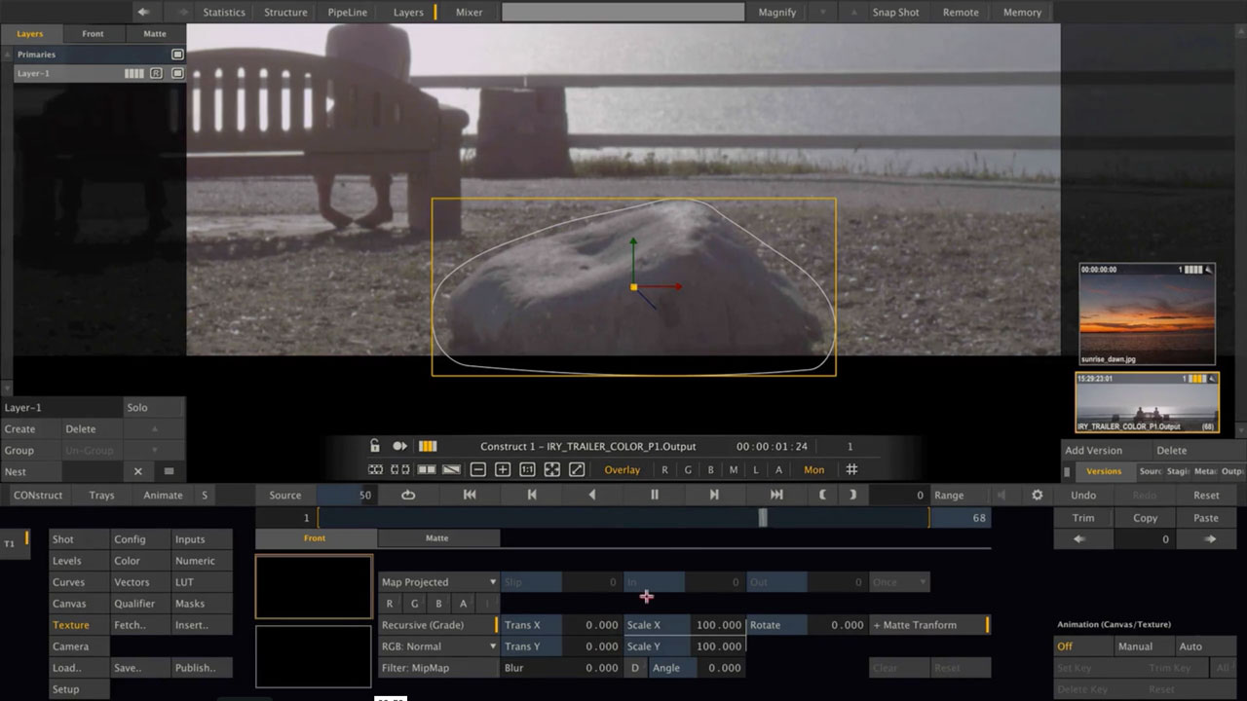1247x701 pixels.
Task: Jump to the last frame
Action: [776, 495]
